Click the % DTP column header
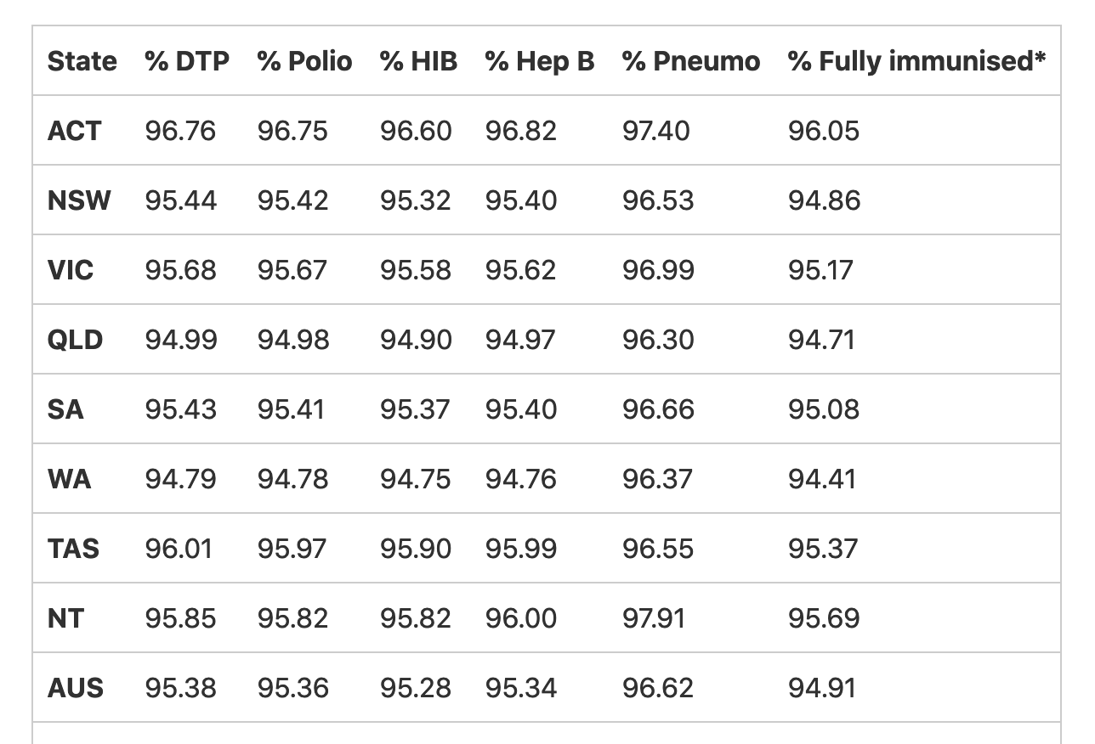This screenshot has height=744, width=1095. coord(187,61)
